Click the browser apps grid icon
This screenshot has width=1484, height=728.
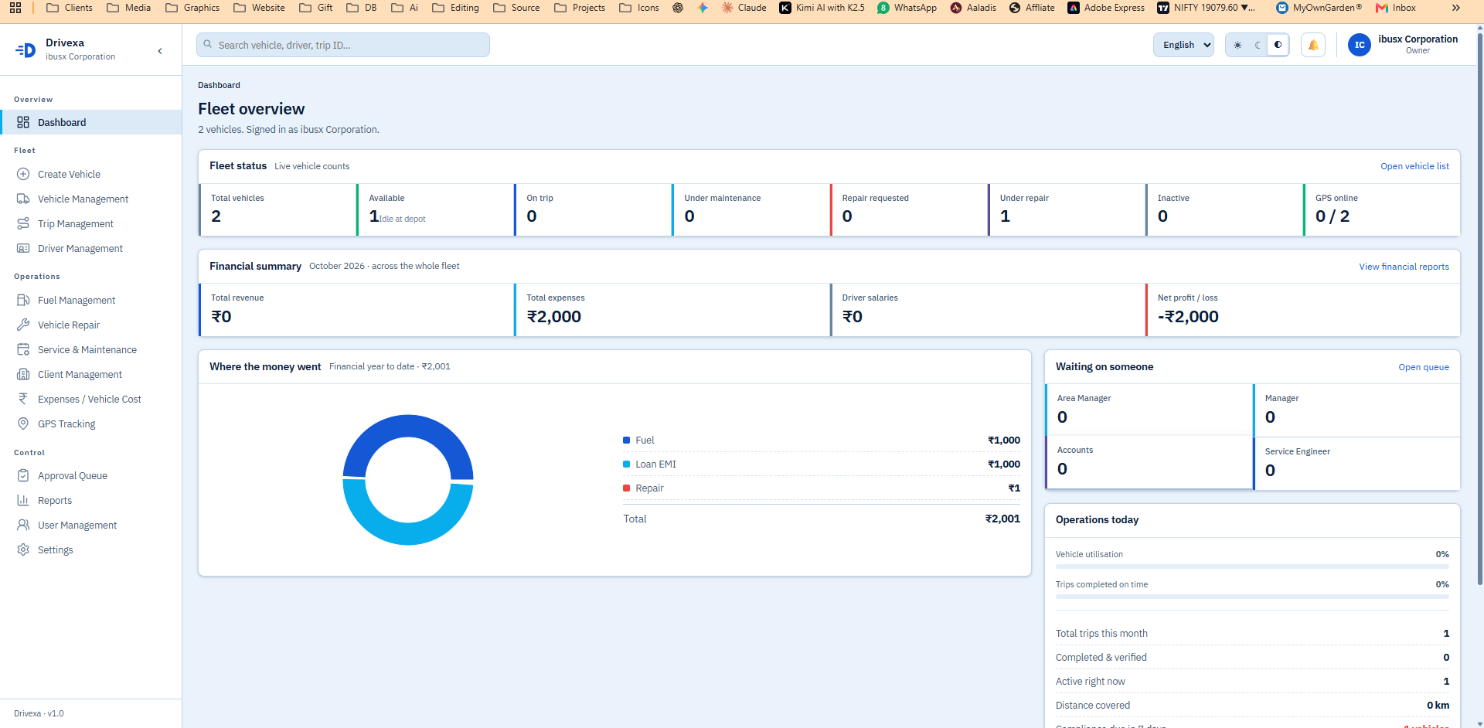pyautogui.click(x=15, y=8)
